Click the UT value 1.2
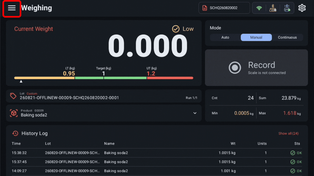The image size is (314, 176). point(151,73)
